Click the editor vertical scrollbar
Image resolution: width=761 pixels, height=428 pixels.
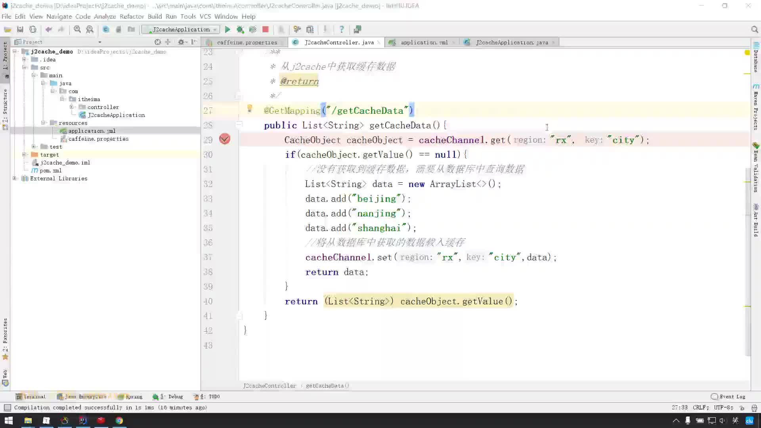click(748, 262)
